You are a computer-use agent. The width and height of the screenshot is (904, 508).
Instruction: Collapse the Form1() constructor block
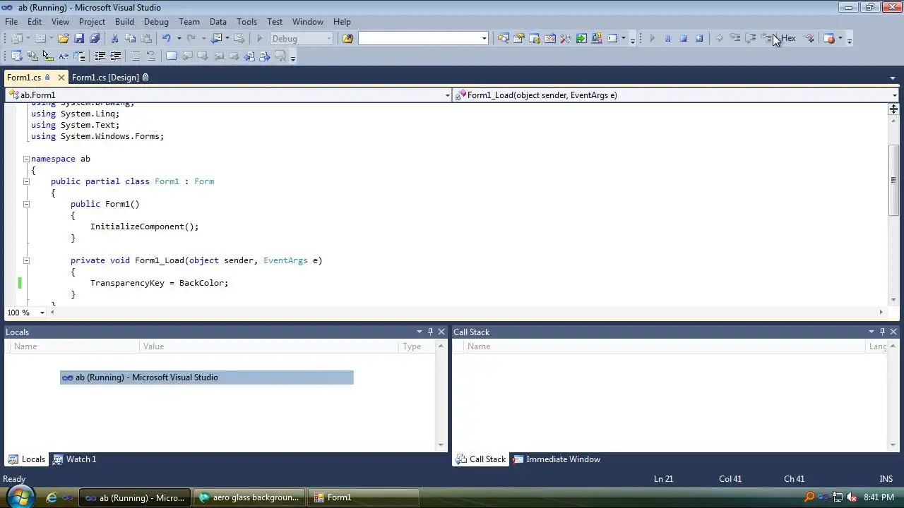coord(26,204)
